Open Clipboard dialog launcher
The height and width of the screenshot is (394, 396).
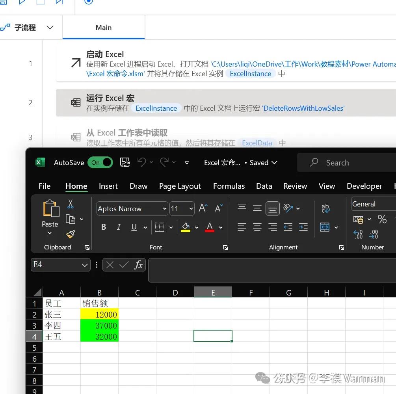pos(87,247)
